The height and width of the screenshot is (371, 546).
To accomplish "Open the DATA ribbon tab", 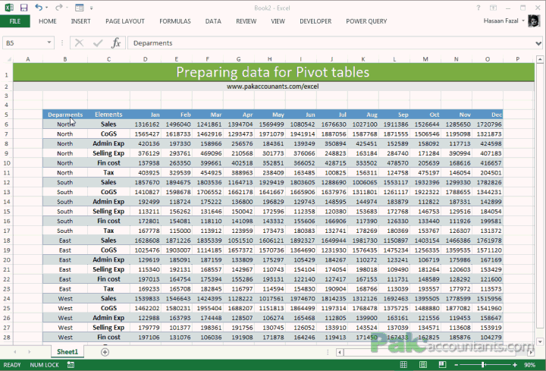I will (x=213, y=21).
